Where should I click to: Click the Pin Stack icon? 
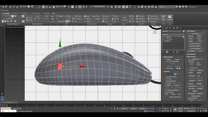click(x=163, y=52)
